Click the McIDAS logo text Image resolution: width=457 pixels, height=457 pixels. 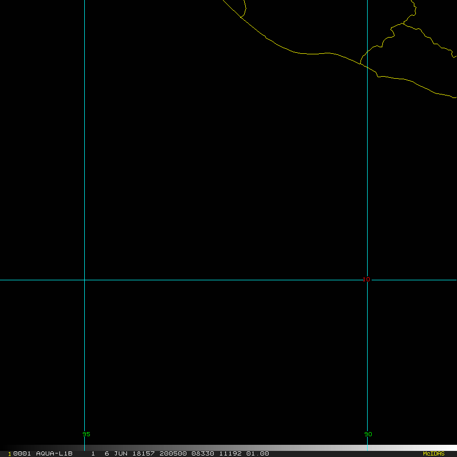click(x=433, y=453)
